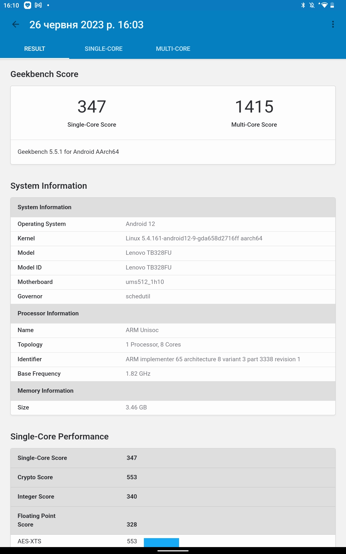
Task: Tap the heart shield notification icon
Action: [27, 5]
